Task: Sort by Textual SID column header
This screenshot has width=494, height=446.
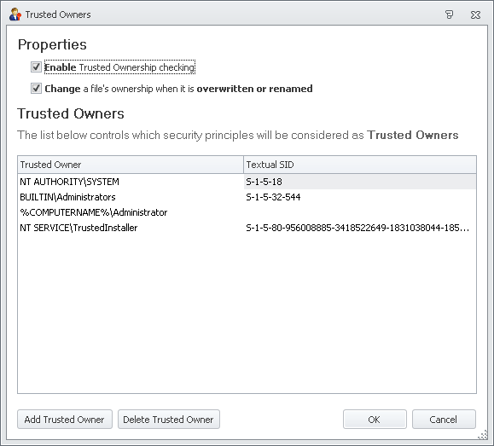Action: tap(360, 165)
